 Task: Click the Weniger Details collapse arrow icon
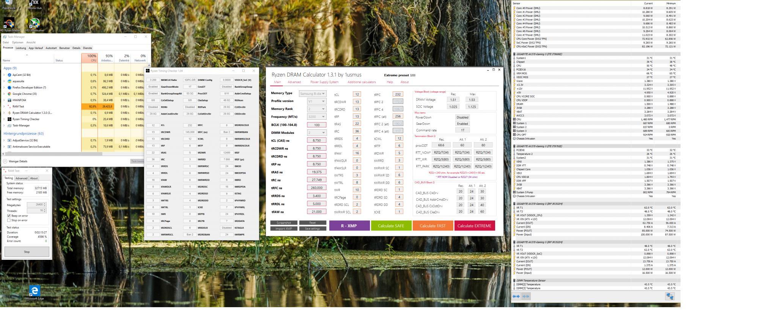[x=5, y=161]
